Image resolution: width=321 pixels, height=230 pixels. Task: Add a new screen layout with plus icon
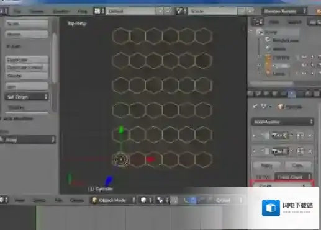pos(160,11)
